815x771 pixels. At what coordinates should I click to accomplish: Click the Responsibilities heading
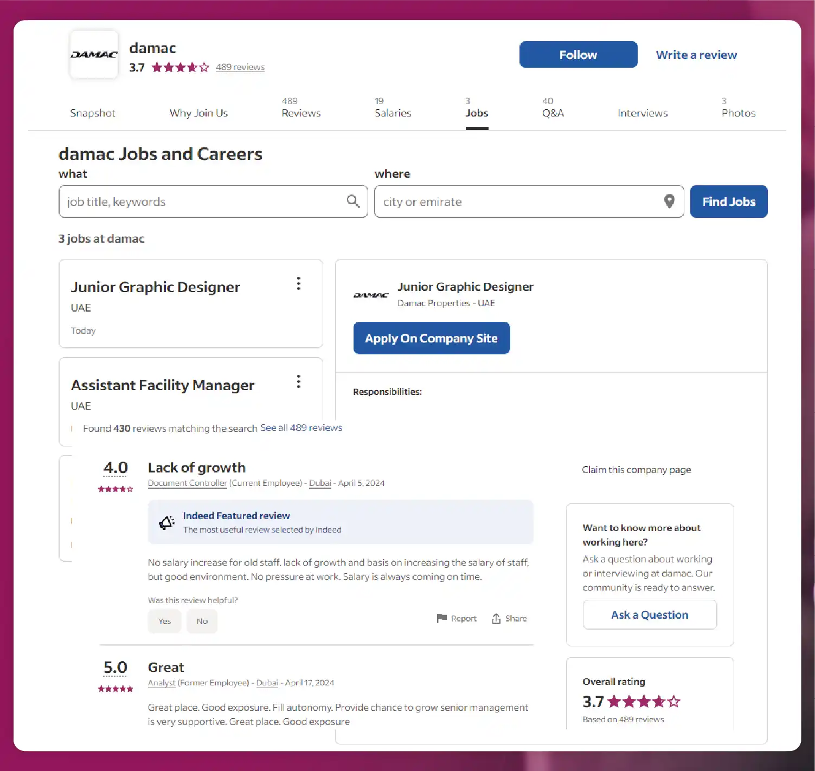[x=387, y=392]
